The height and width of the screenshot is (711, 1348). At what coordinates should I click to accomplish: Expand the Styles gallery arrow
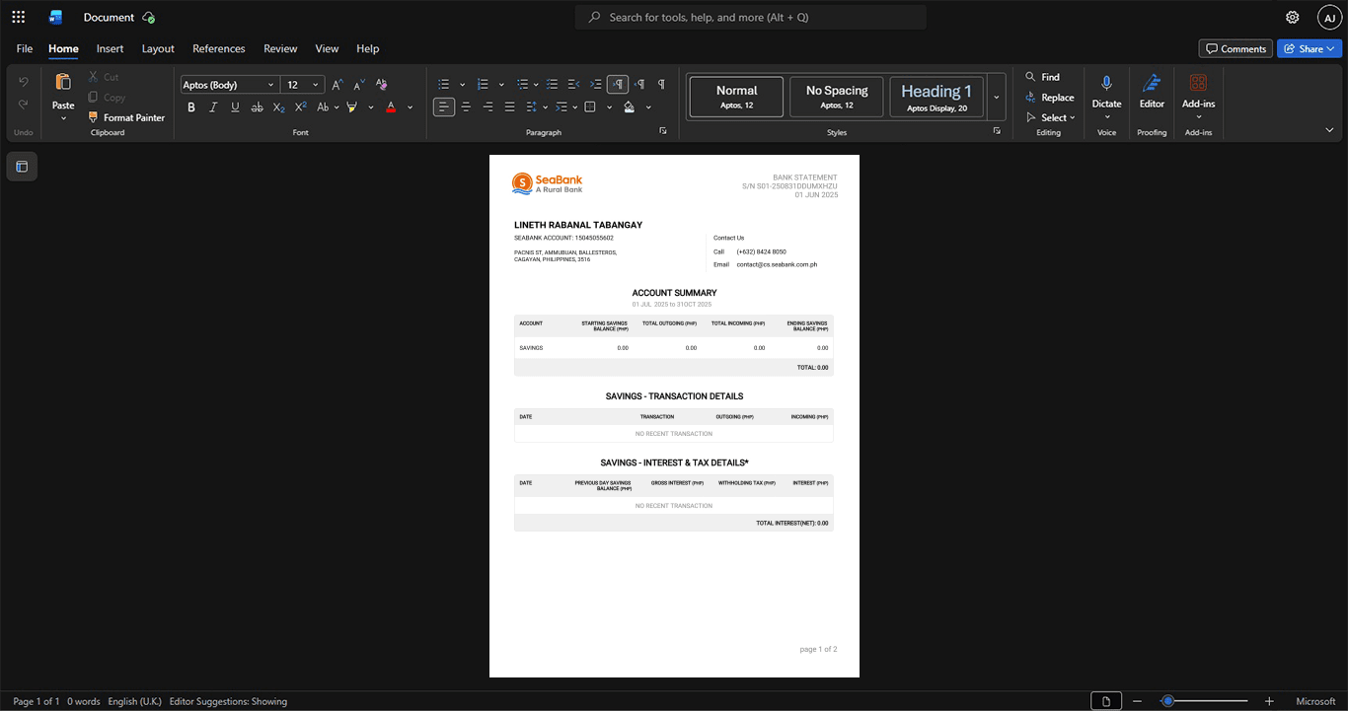(x=997, y=97)
